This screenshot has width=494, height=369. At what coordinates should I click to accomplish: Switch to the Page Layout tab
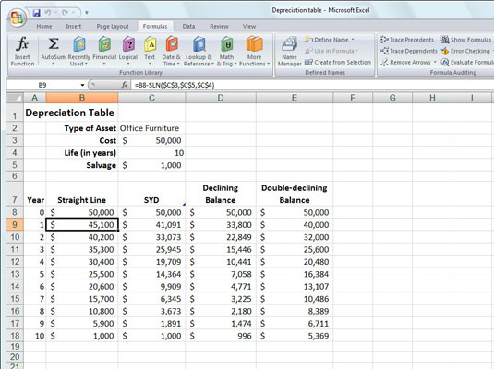pyautogui.click(x=113, y=27)
